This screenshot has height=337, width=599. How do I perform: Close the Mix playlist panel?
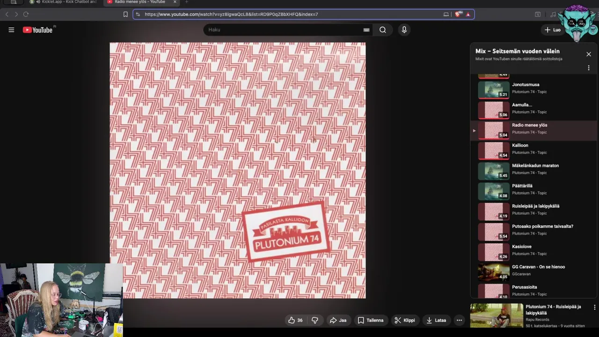589,54
